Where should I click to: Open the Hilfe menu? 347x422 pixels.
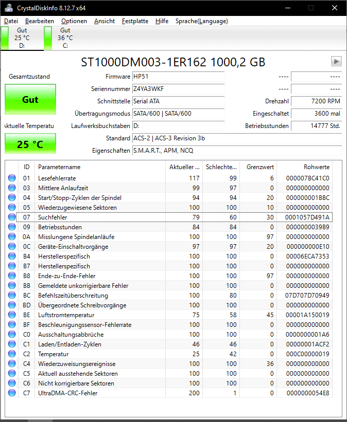coord(162,21)
